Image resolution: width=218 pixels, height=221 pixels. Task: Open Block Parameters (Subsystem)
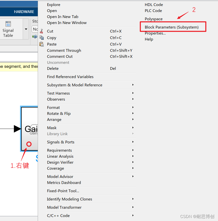[x=172, y=27]
